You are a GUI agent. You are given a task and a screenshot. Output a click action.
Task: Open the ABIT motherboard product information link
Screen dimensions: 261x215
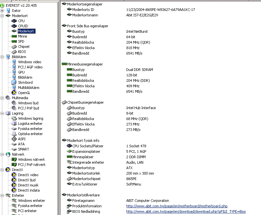[x=177, y=206]
